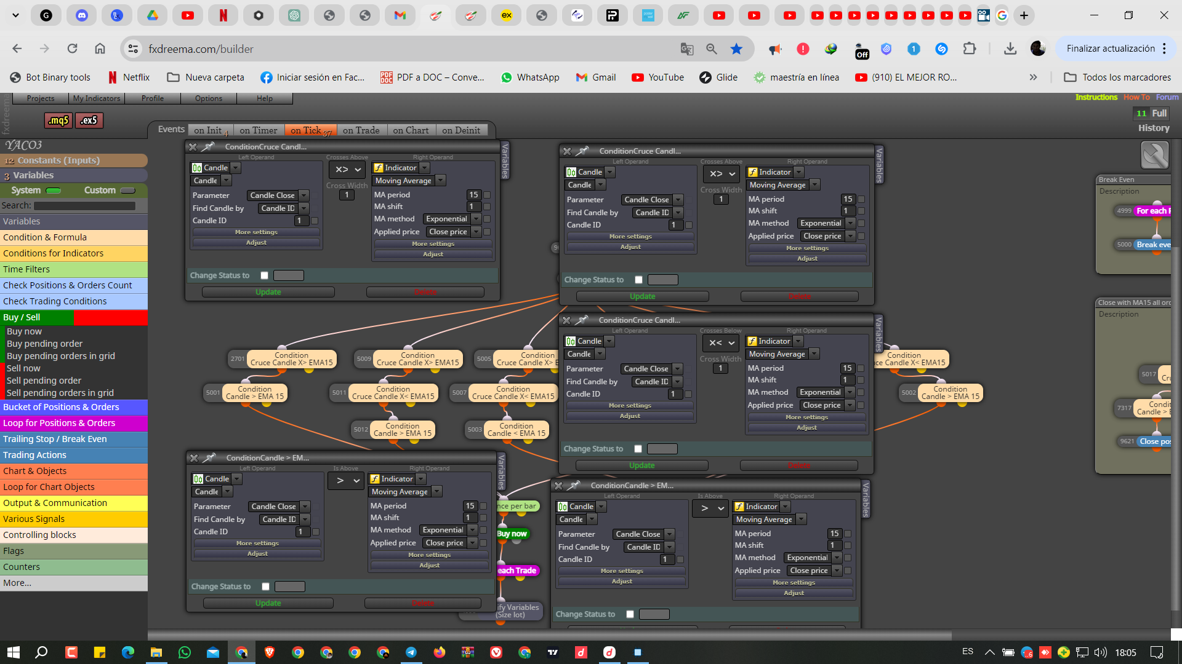Image resolution: width=1182 pixels, height=664 pixels.
Task: Export project with the .mq5 button
Action: click(x=58, y=121)
